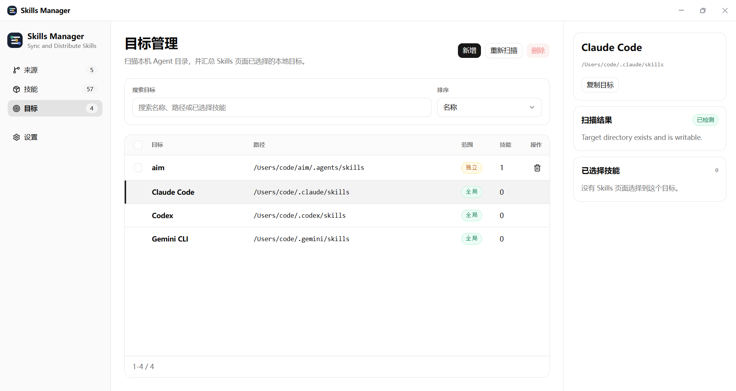Go to the 目标 targets page
The height and width of the screenshot is (391, 736).
[55, 108]
